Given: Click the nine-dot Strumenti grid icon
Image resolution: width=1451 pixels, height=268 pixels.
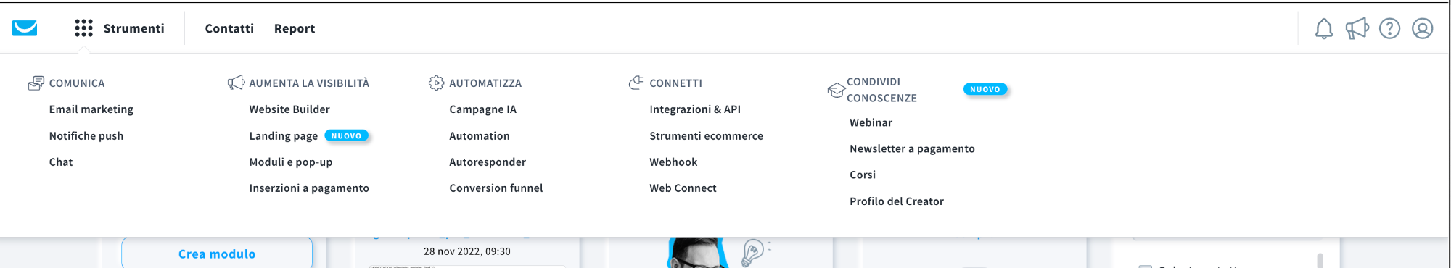Looking at the screenshot, I should pos(83,28).
